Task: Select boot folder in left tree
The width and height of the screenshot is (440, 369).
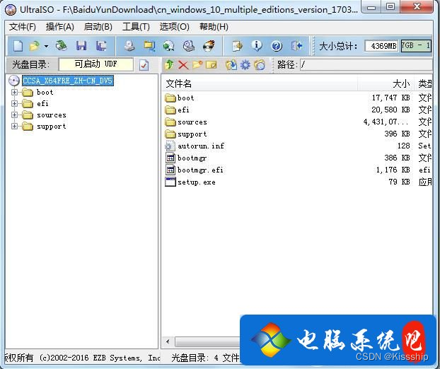Action: click(x=45, y=92)
